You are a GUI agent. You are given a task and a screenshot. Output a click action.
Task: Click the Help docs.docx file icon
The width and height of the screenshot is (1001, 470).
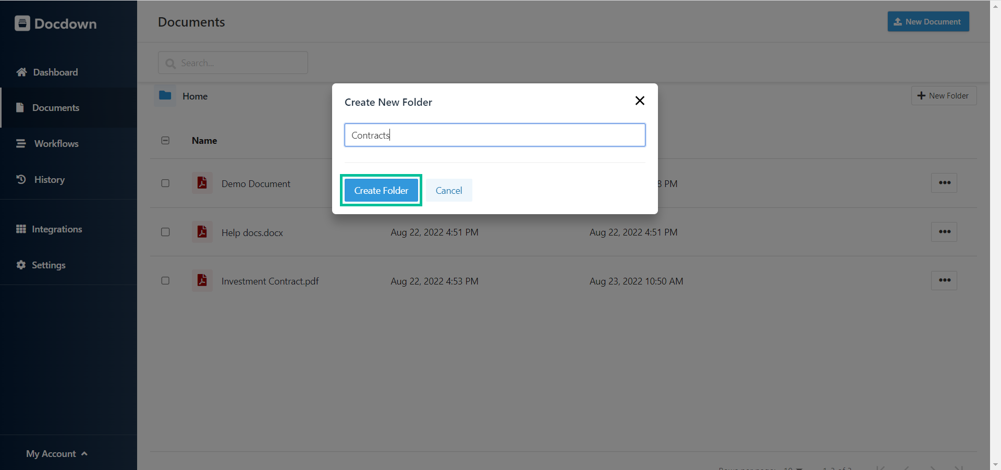coord(202,232)
